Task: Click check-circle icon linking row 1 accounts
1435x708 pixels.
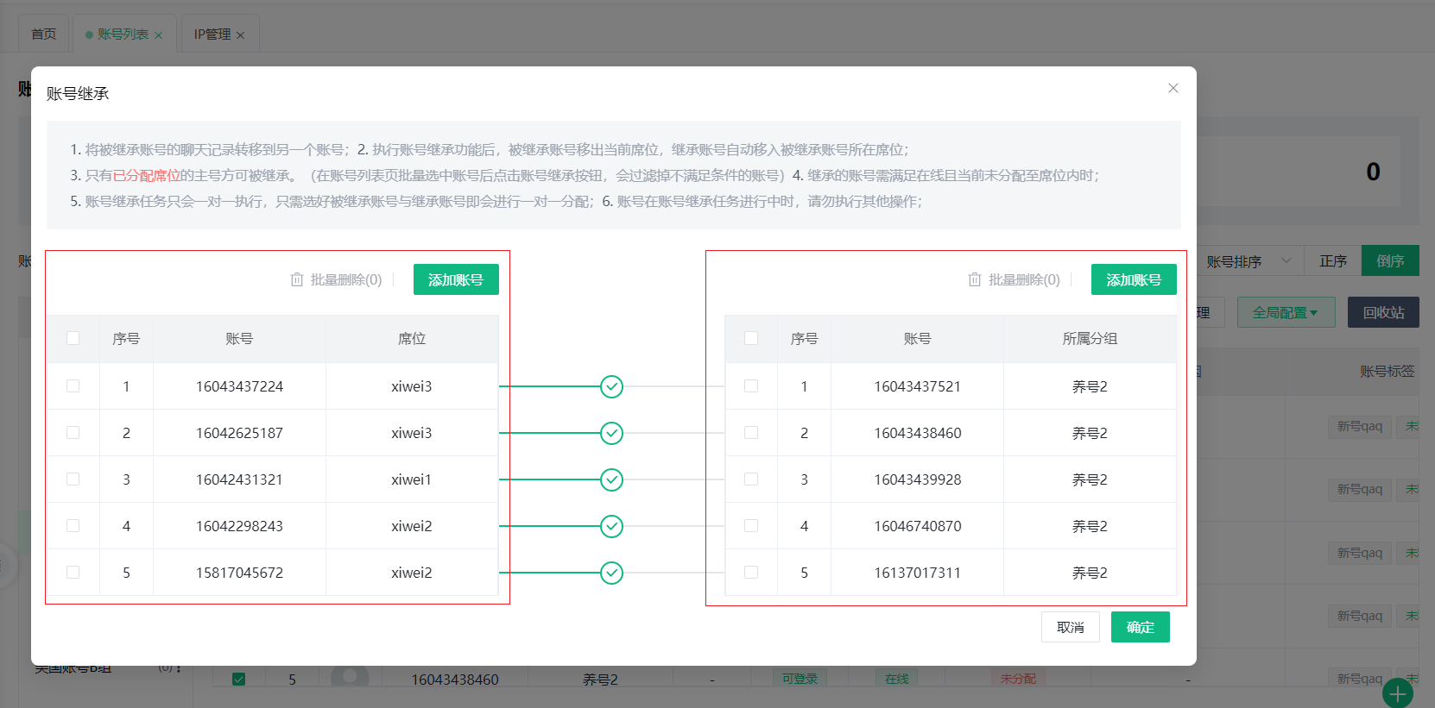Action: (x=611, y=386)
